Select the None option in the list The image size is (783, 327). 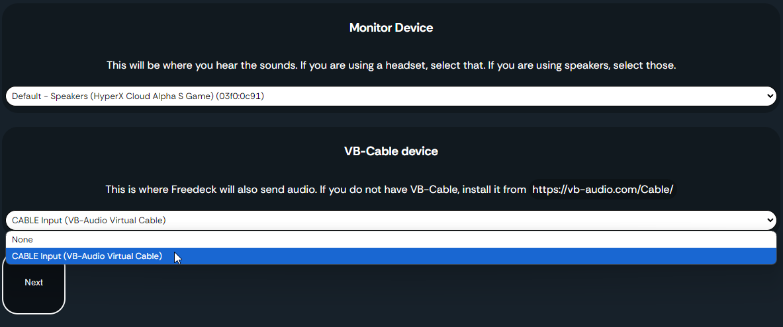(x=391, y=240)
